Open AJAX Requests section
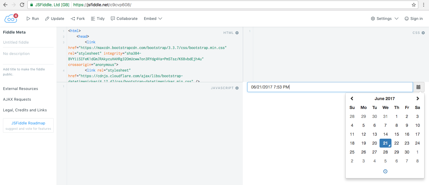 pyautogui.click(x=17, y=99)
